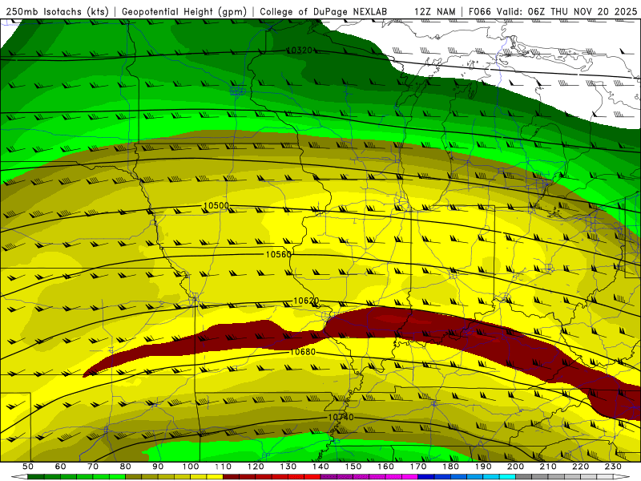This screenshot has width=641, height=481.
Task: Click the 230 scale label
Action: [613, 467]
